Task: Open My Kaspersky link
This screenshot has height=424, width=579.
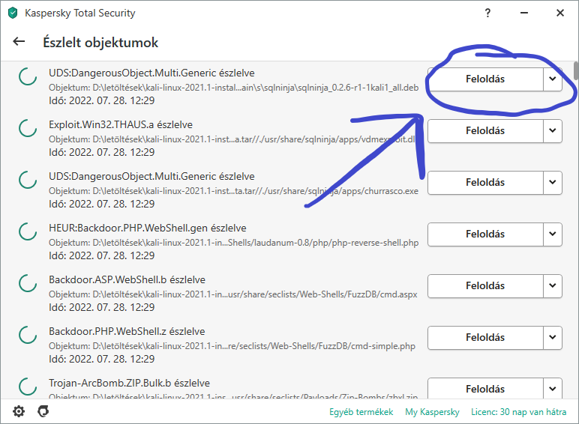Action: (x=432, y=412)
